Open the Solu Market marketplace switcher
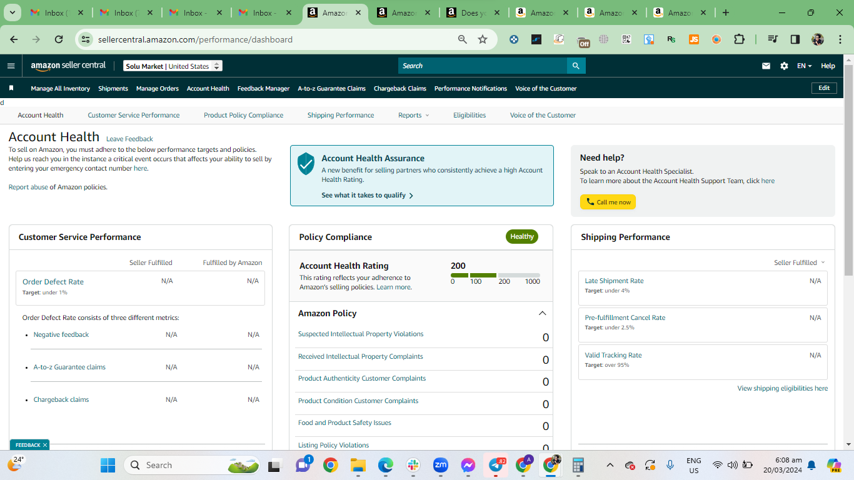 click(173, 66)
